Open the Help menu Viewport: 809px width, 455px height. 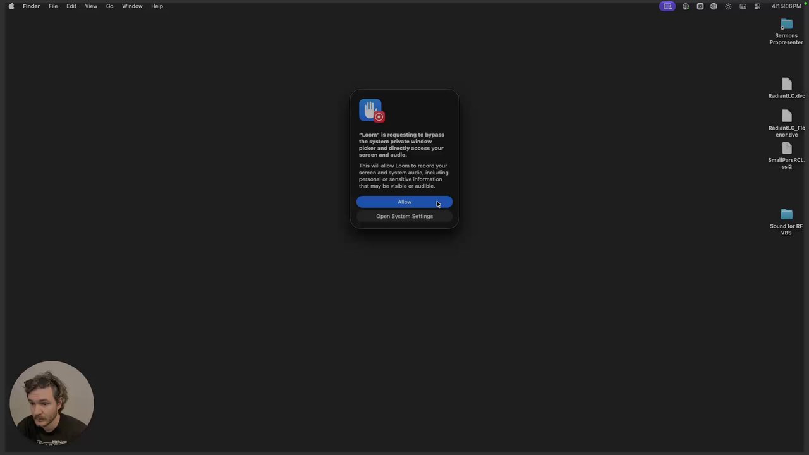[x=157, y=6]
